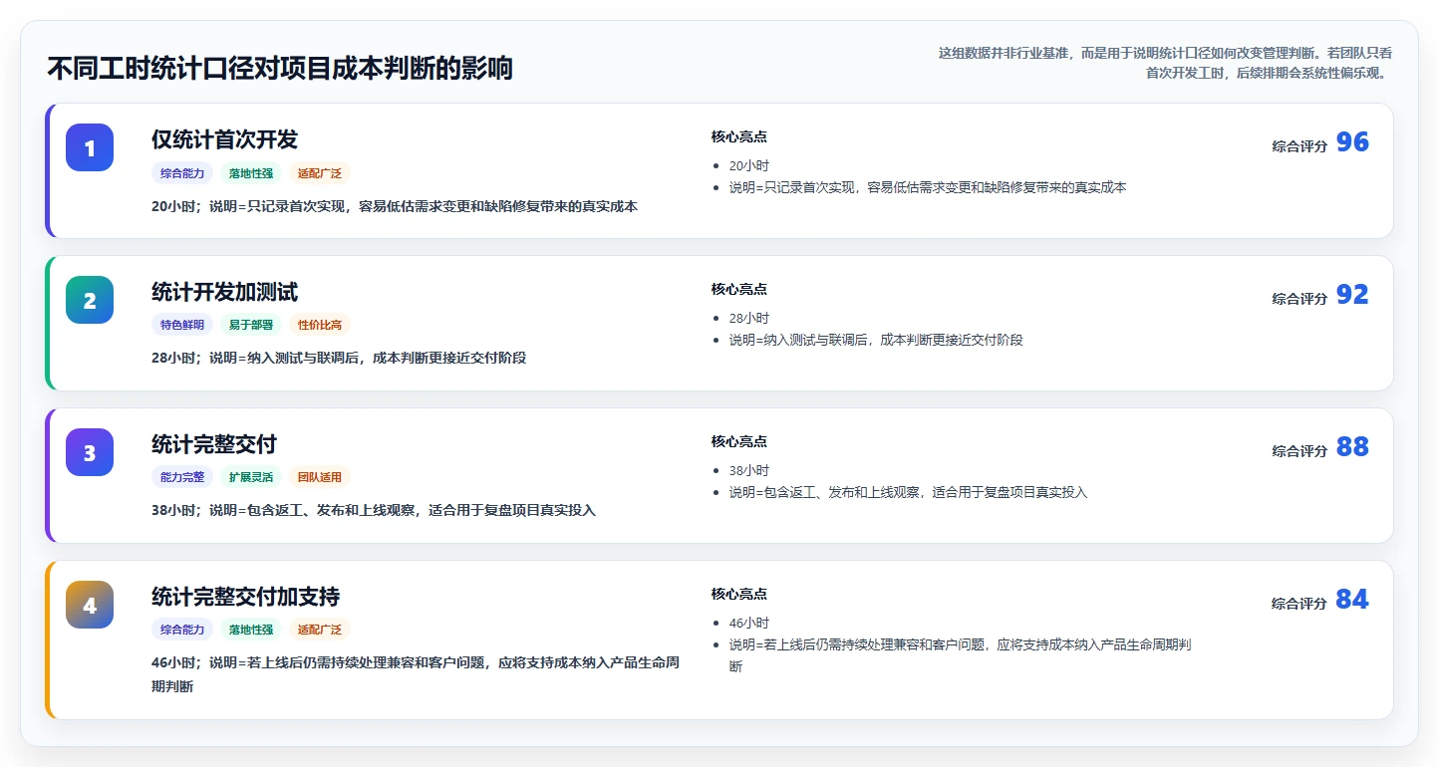Click the 核心亮点 heading in the 仅统计首次开发 card
Viewport: 1439px width, 767px height.
(x=739, y=137)
